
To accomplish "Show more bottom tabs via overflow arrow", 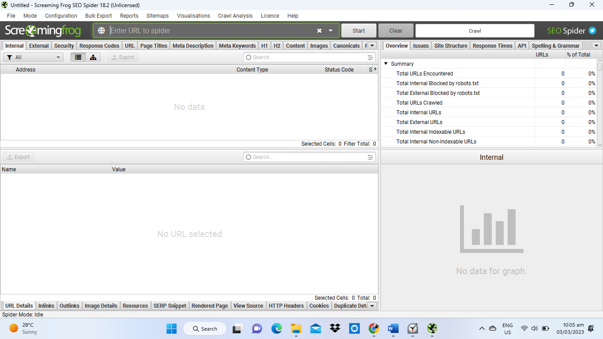I will click(x=372, y=305).
